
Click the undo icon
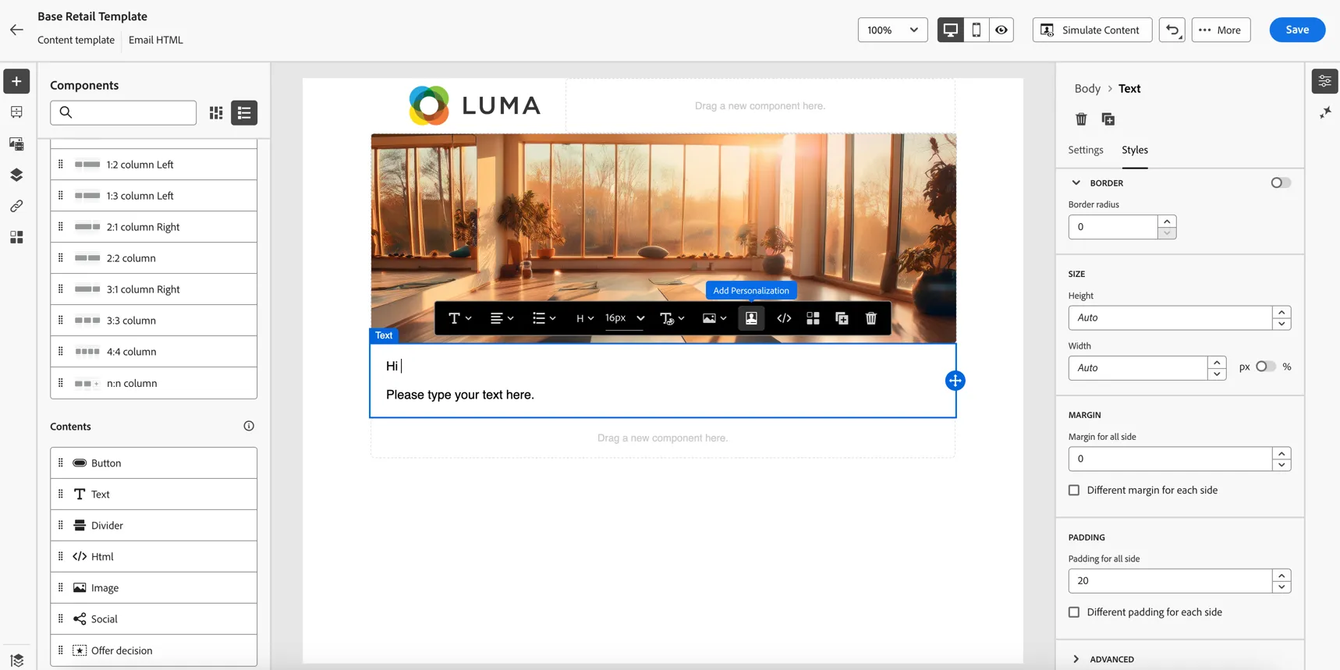(x=1172, y=30)
